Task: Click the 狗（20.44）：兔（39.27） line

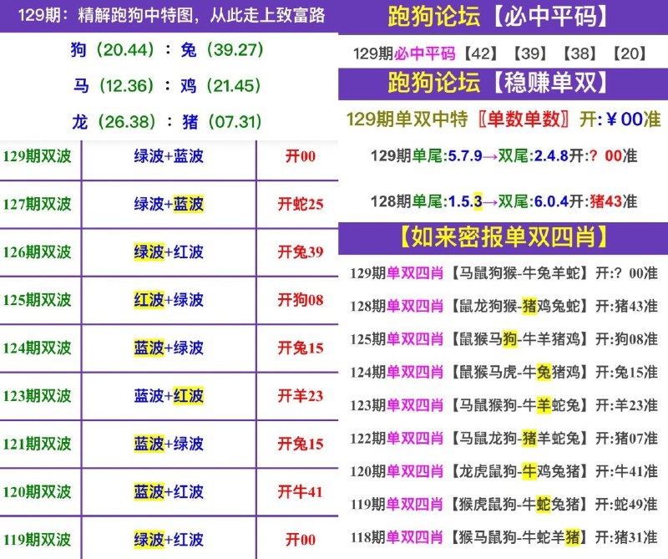Action: (x=168, y=50)
